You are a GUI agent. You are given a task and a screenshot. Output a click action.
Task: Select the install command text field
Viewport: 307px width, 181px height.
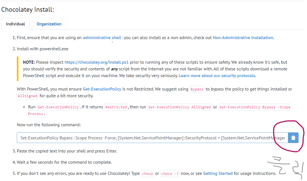coord(152,138)
